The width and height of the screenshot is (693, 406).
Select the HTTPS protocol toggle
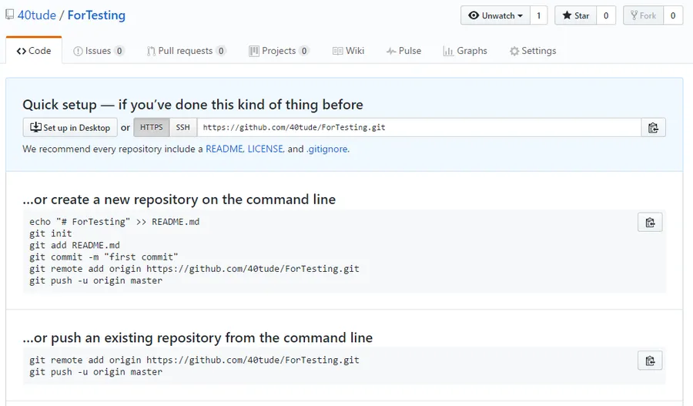pos(152,127)
